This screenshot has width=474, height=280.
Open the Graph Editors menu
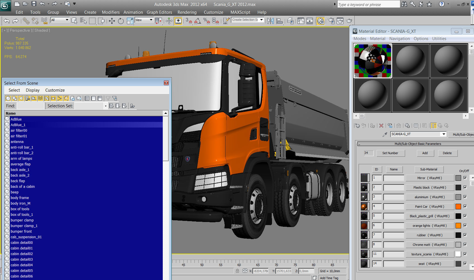pos(159,12)
